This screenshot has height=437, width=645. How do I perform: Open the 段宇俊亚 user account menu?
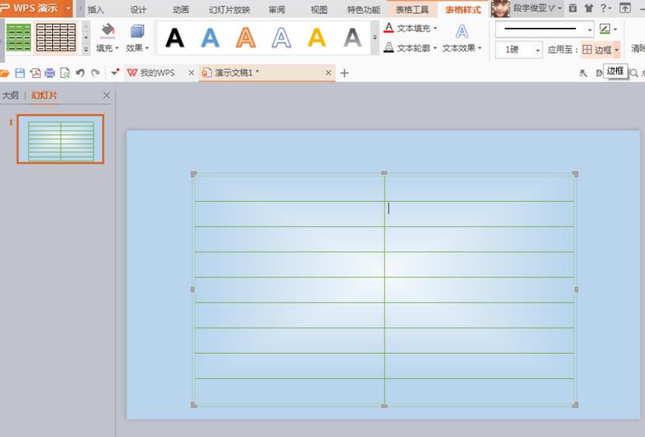[537, 9]
